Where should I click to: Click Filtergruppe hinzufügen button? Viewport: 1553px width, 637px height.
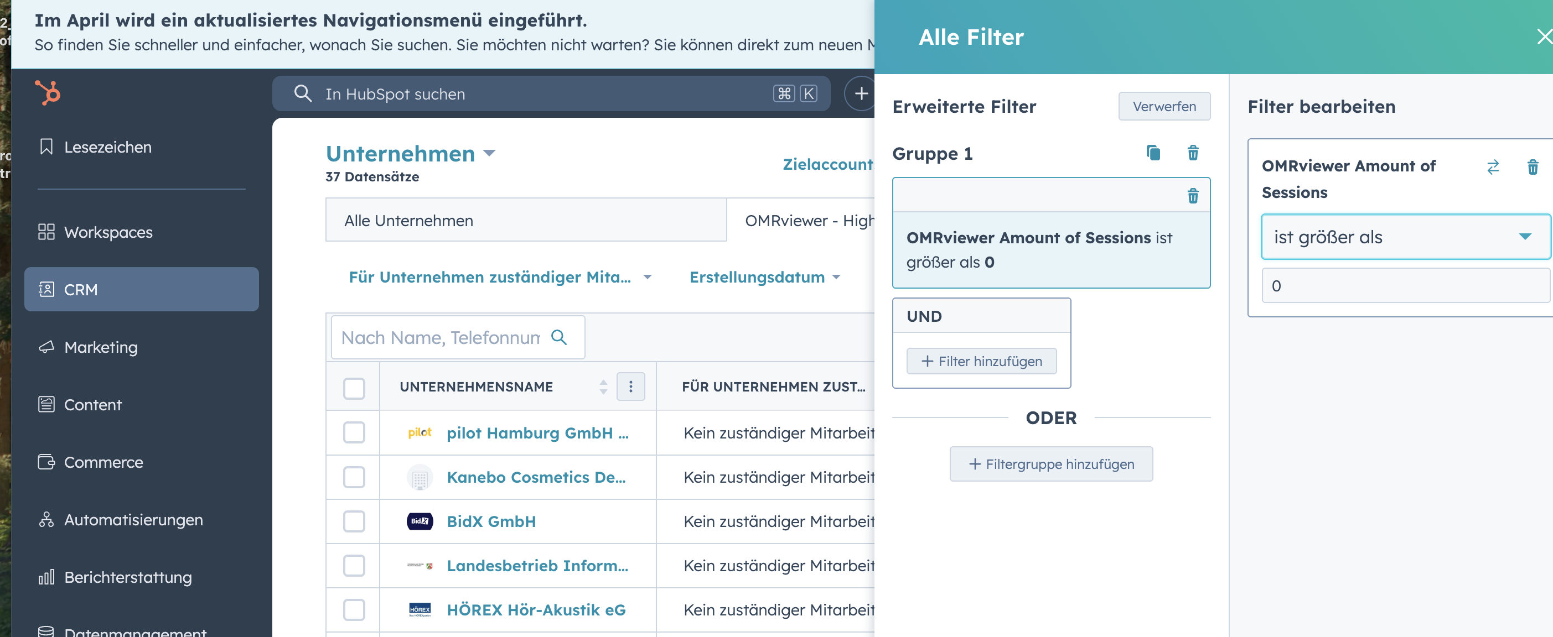pyautogui.click(x=1051, y=463)
